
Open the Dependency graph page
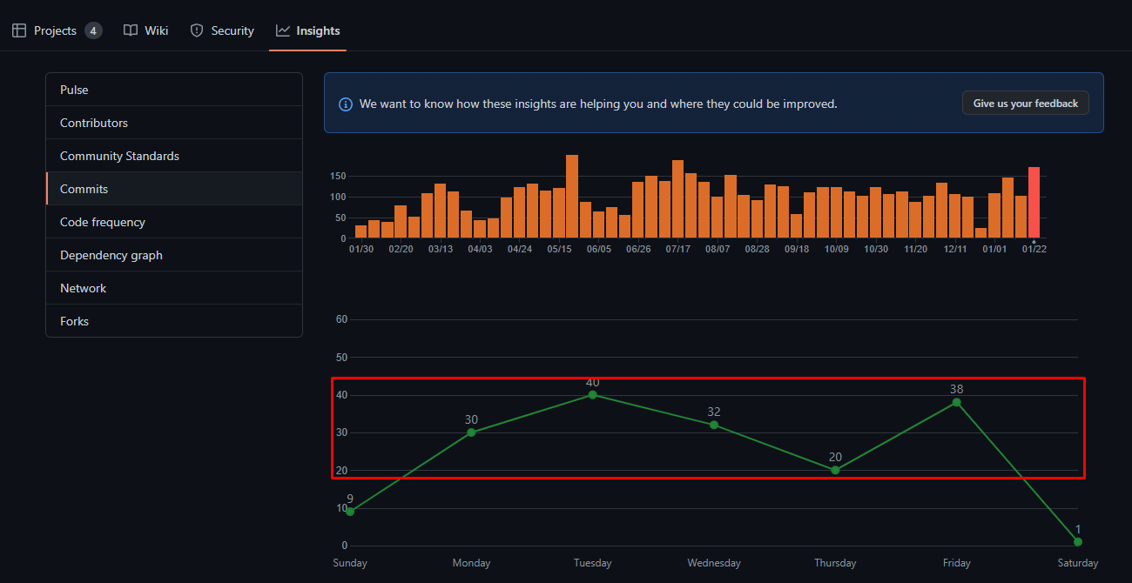111,255
